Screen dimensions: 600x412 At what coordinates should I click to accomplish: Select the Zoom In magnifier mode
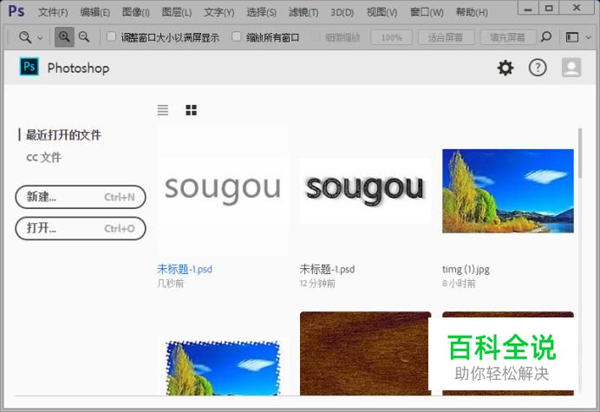[64, 37]
